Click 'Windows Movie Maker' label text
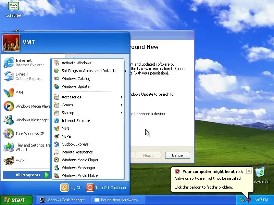This screenshot has width=274, height=205. [x=80, y=176]
